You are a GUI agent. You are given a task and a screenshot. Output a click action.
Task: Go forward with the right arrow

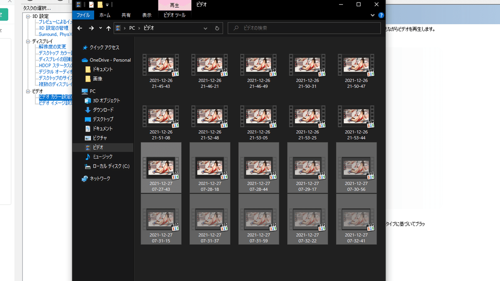[91, 28]
